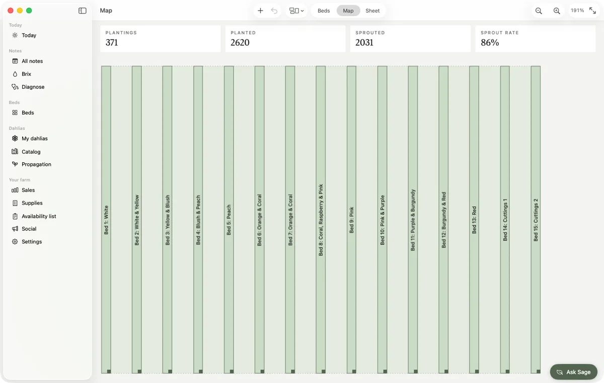This screenshot has height=383, width=604.
Task: Zoom in with magnifier plus icon
Action: (557, 11)
